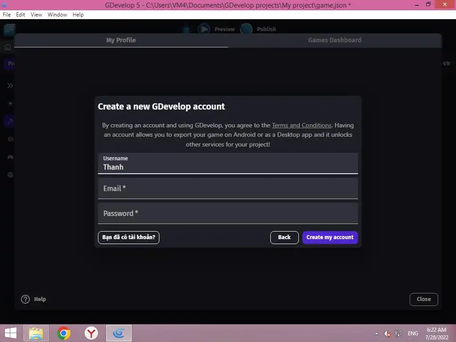Screen dimensions: 456x342
Task: Open the Windows Start menu
Action: pos(11,333)
